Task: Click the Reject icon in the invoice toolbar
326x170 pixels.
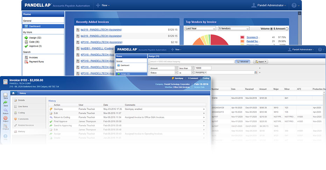Action: click(x=6, y=118)
